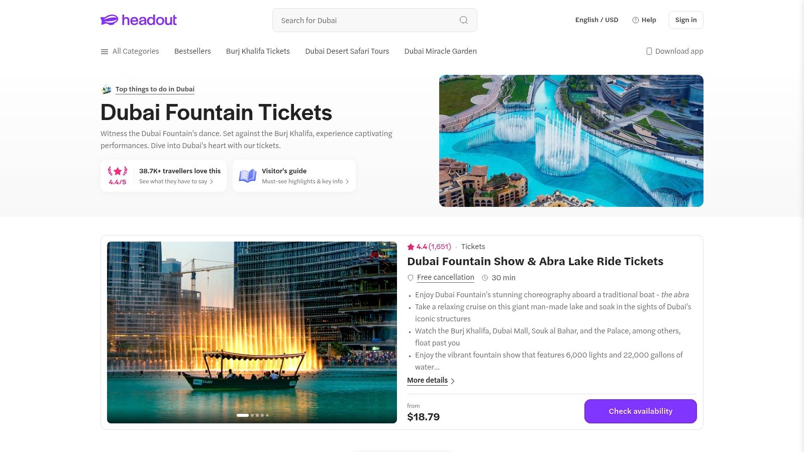804x452 pixels.
Task: Click the Sign in button
Action: point(685,20)
